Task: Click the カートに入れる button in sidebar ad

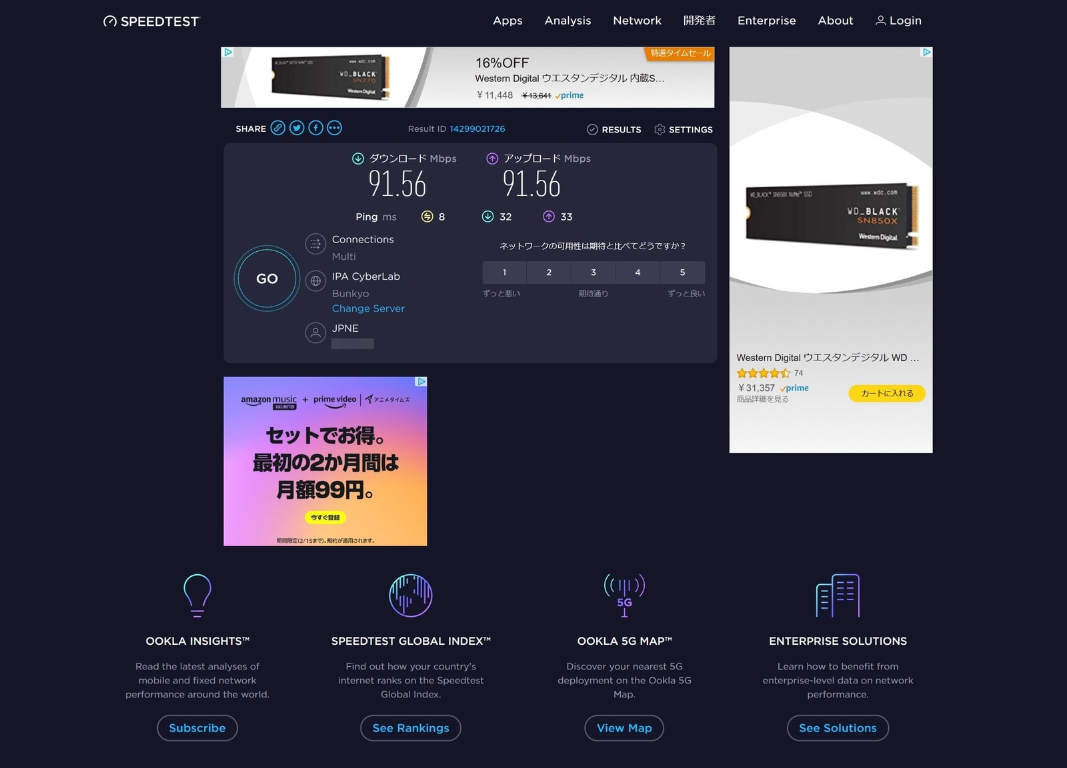Action: coord(887,393)
